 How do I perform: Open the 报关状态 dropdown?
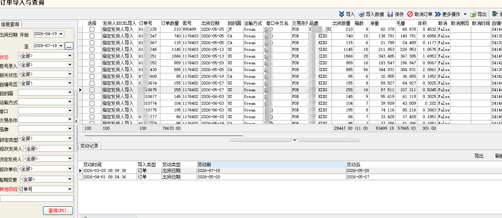pos(70,74)
